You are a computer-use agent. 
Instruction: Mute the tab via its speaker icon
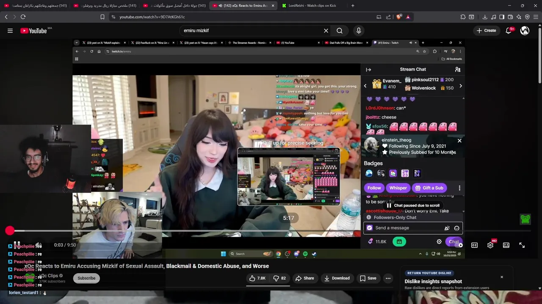220,5
